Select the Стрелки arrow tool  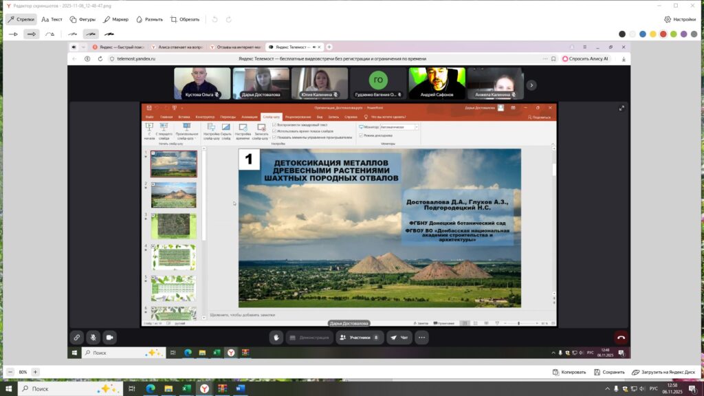click(21, 19)
